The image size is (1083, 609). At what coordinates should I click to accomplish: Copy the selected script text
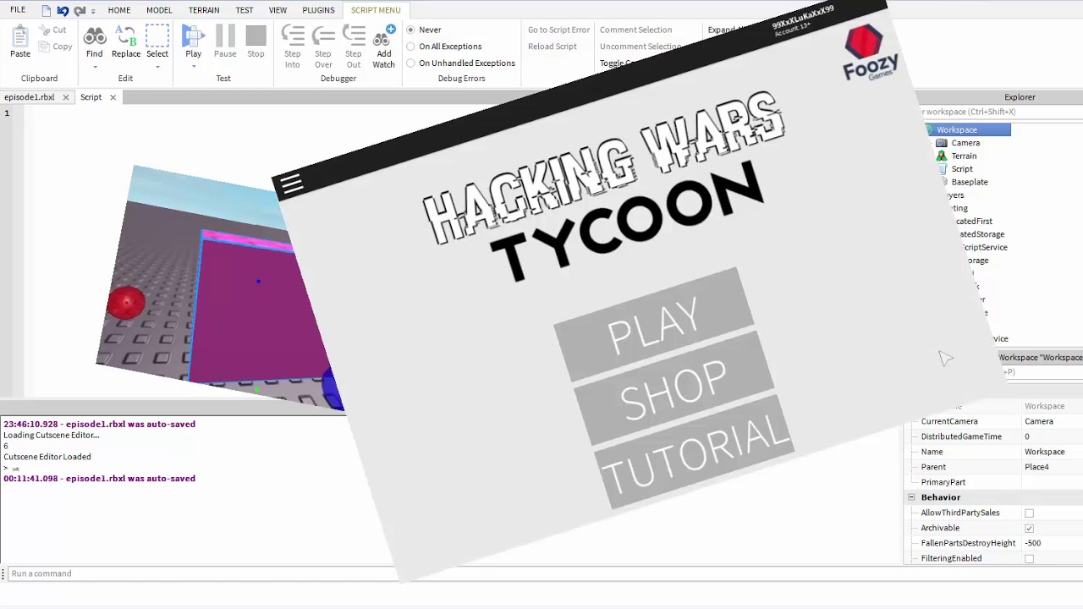(x=56, y=47)
